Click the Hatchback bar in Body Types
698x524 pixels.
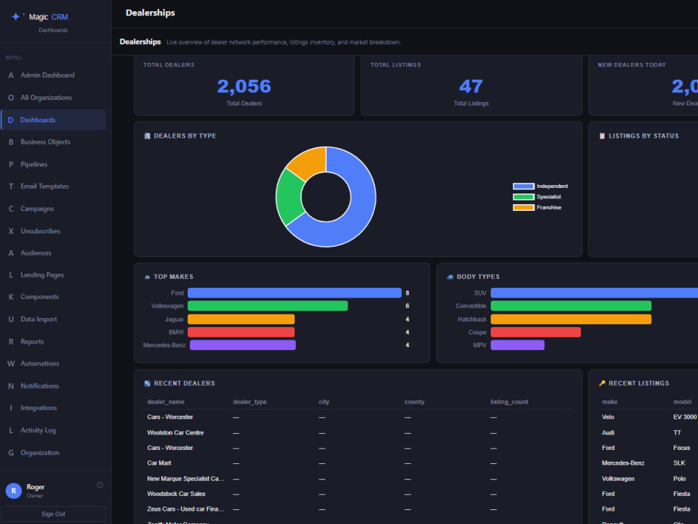coord(571,319)
